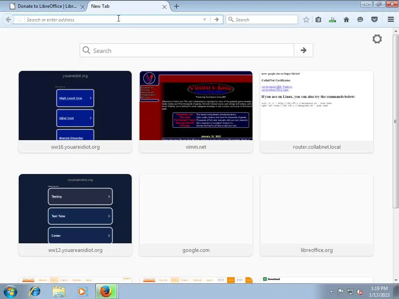Open Action Center flag icon
The image size is (399, 299).
coord(341,292)
